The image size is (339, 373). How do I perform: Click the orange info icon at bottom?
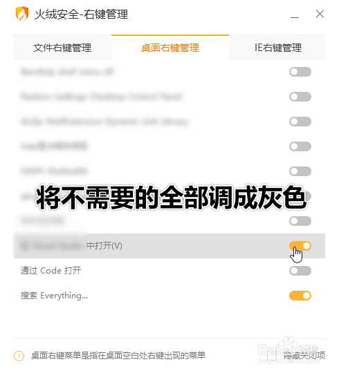pos(19,356)
